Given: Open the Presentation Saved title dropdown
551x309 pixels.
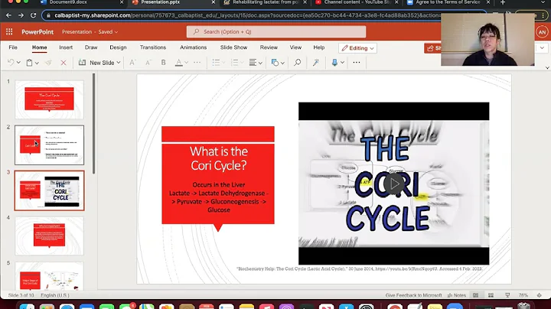Looking at the screenshot, I should tap(90, 31).
